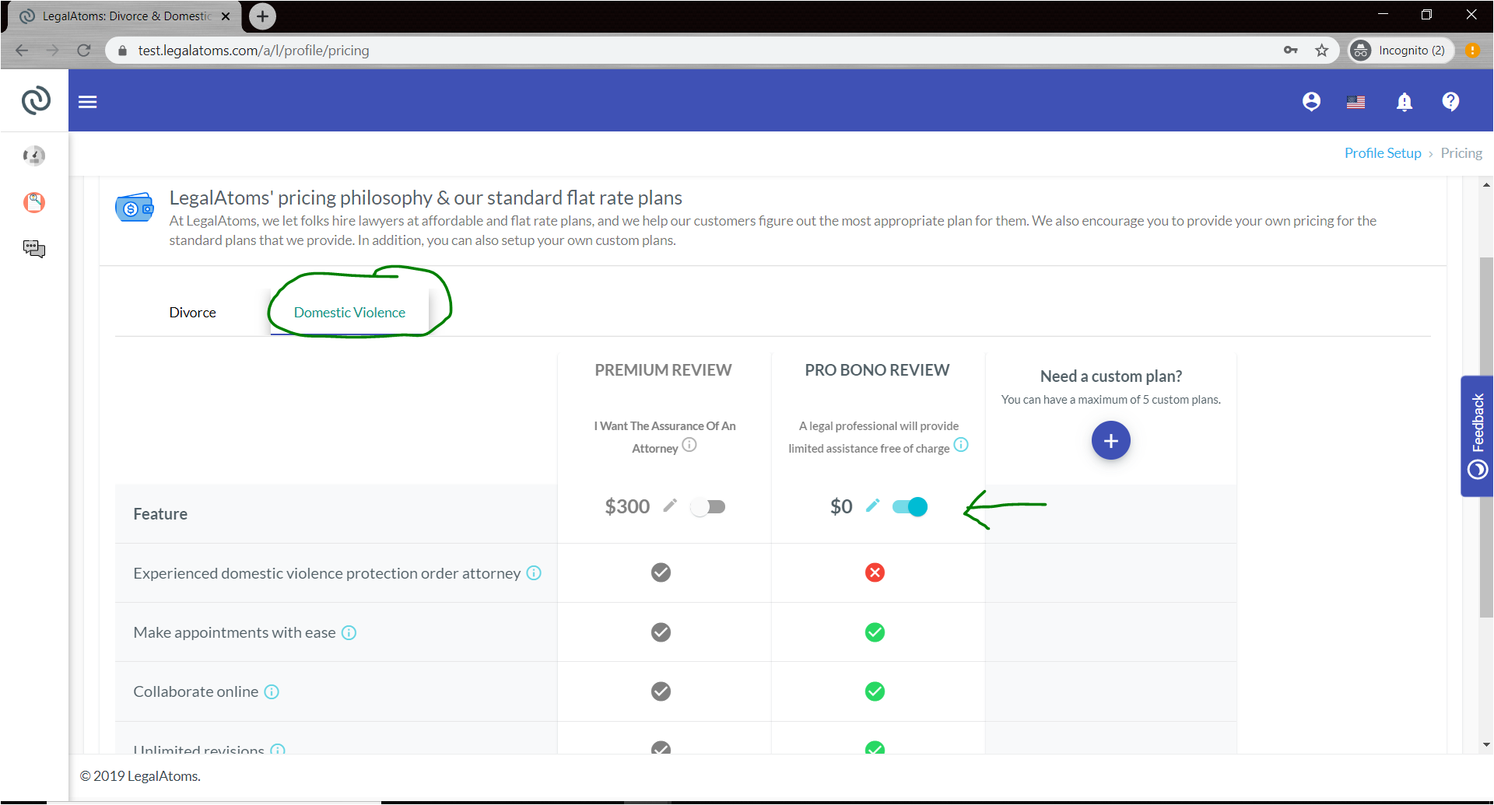The image size is (1494, 805).
Task: Open the user account profile icon
Action: 1311,102
